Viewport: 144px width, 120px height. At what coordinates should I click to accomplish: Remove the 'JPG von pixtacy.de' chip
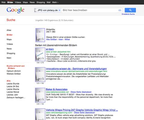60,10
